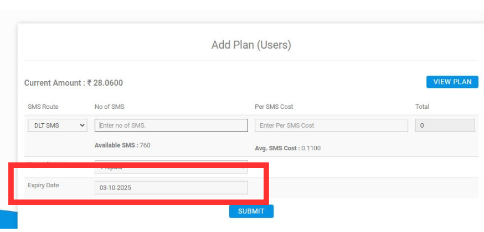Click the VIEW PLAN button

(x=452, y=82)
